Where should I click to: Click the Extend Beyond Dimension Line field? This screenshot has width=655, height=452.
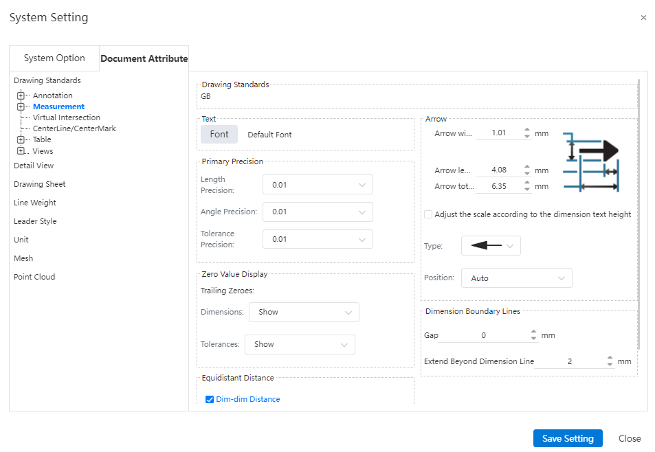coord(569,361)
